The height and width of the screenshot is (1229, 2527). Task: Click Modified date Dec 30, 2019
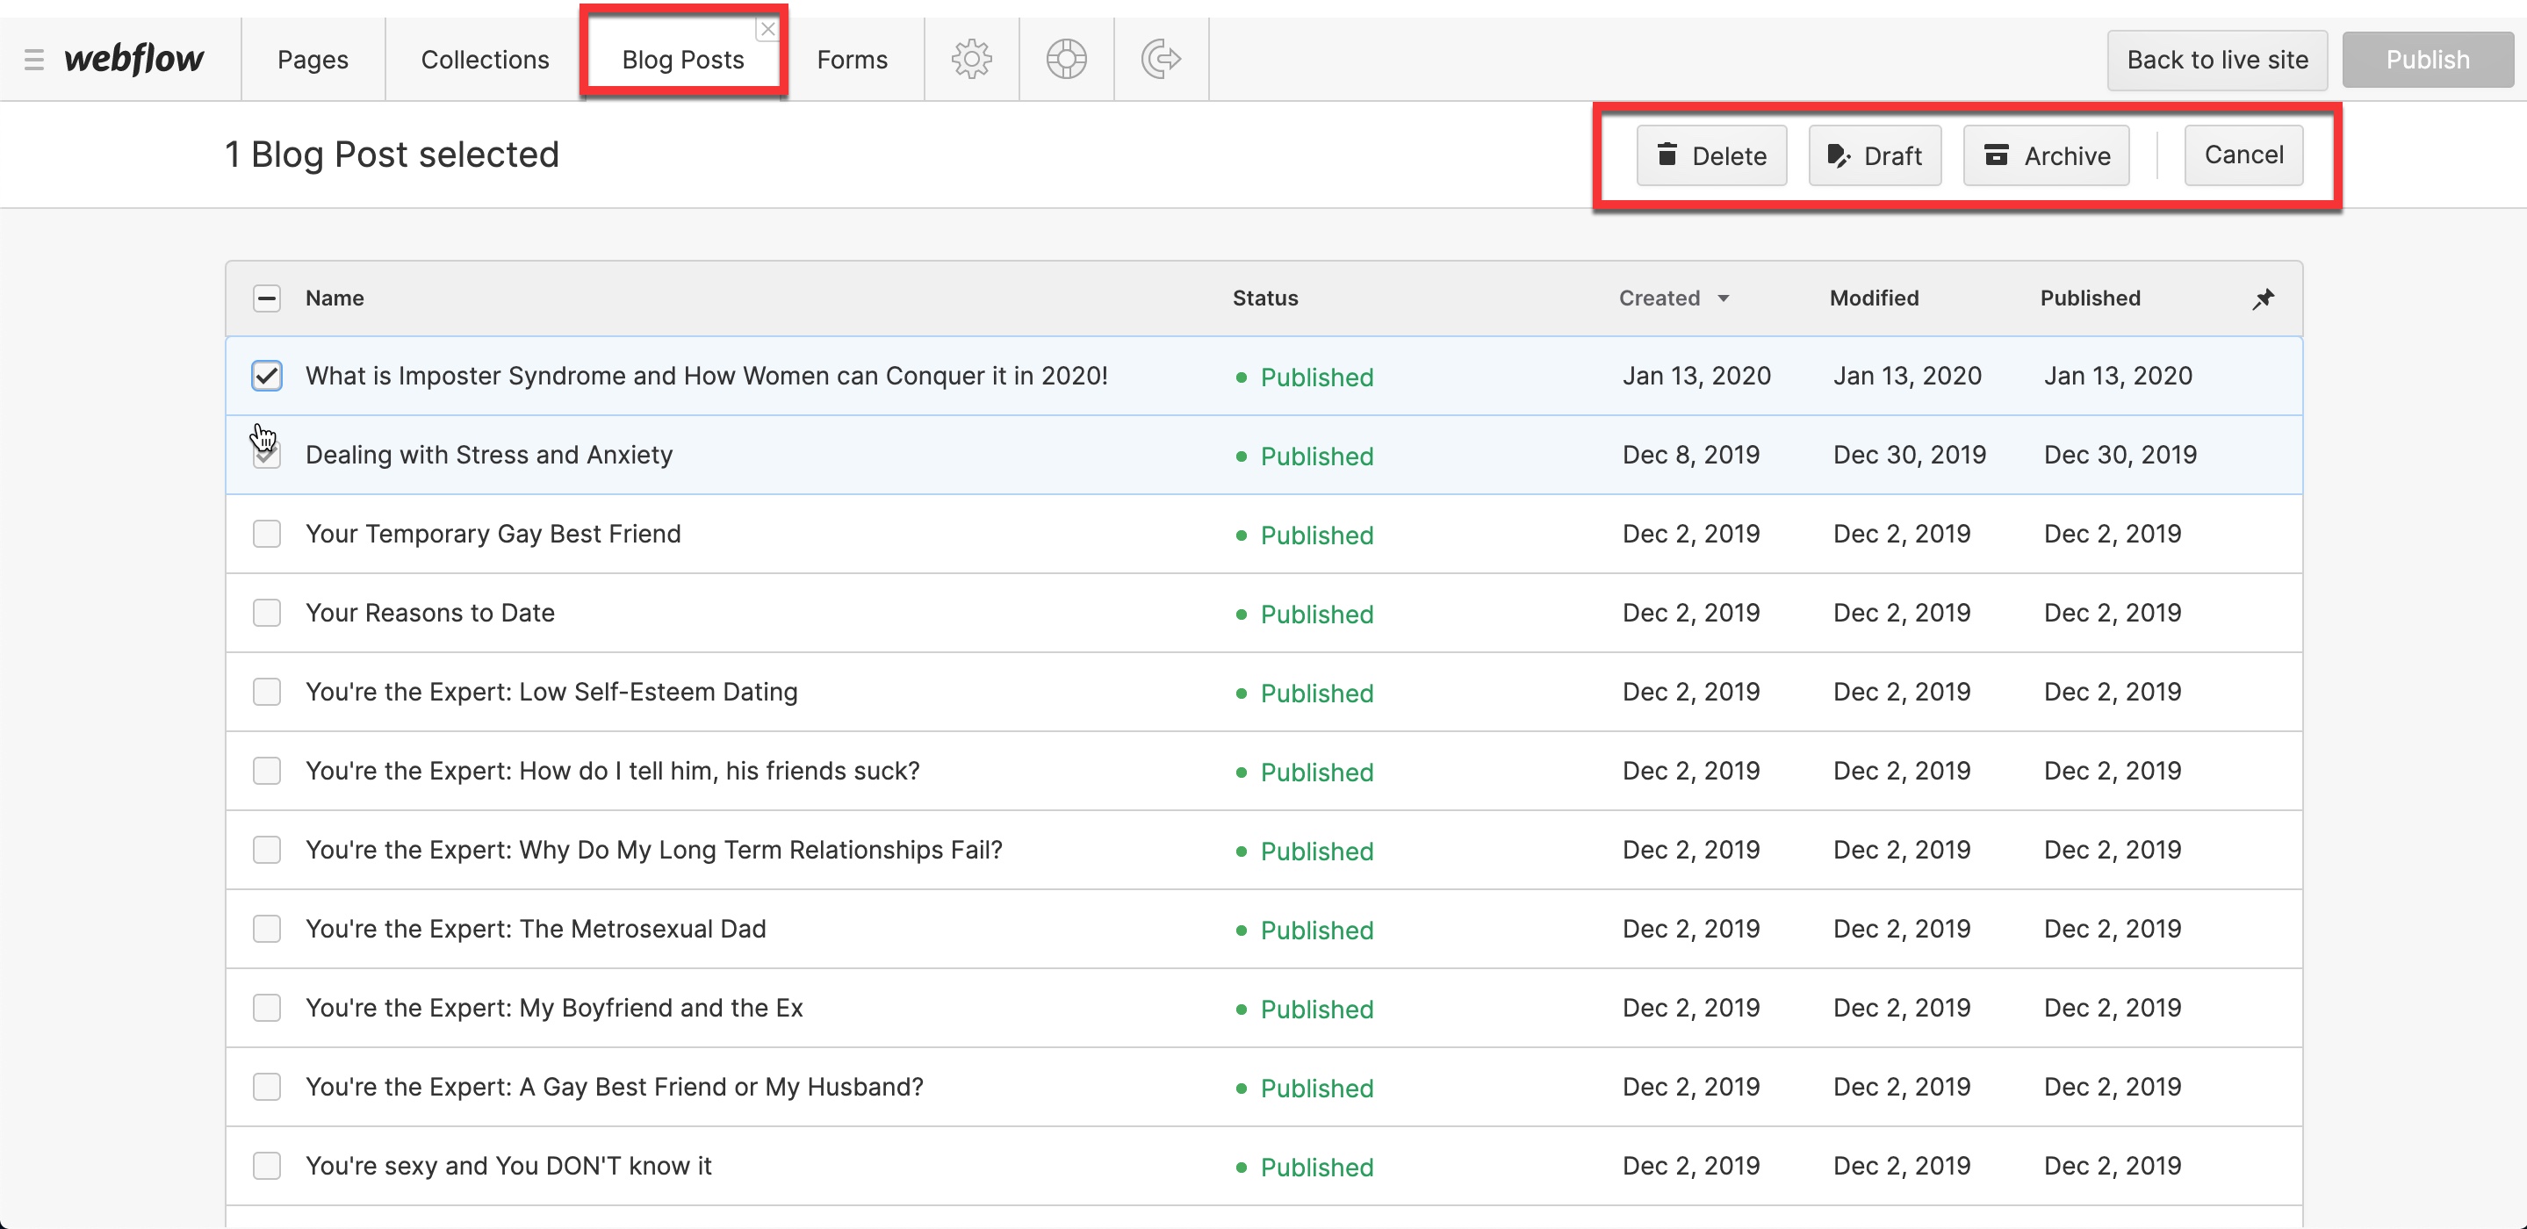pyautogui.click(x=1909, y=455)
